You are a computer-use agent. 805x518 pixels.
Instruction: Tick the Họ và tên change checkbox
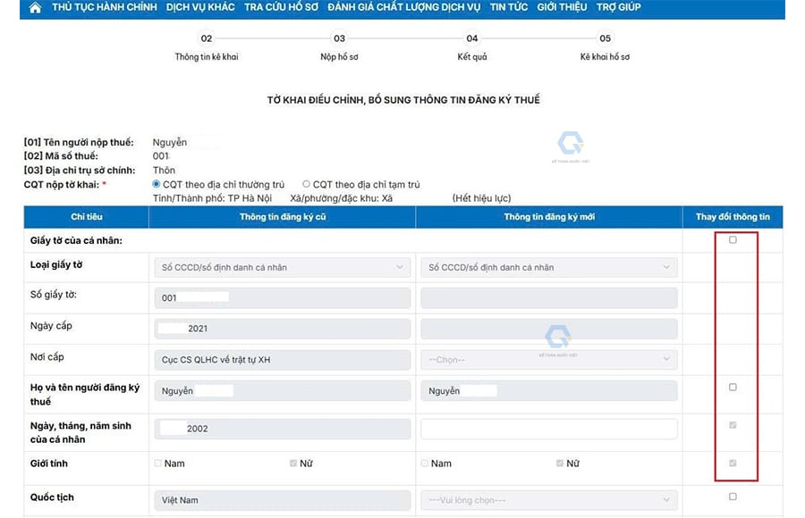[x=733, y=388]
